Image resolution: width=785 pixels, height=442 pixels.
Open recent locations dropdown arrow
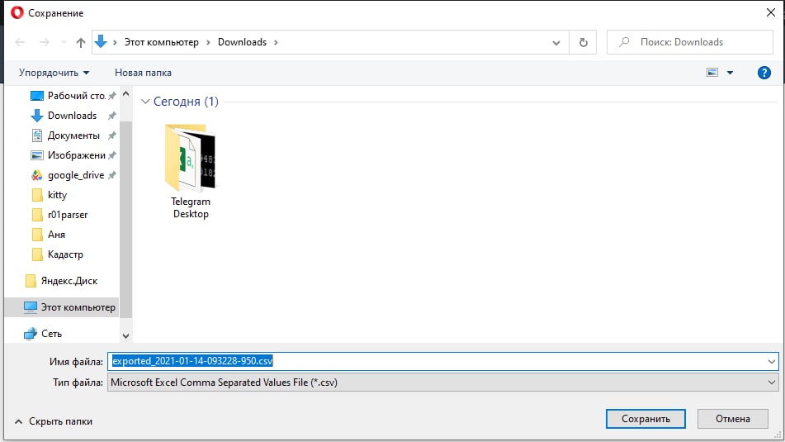point(64,43)
